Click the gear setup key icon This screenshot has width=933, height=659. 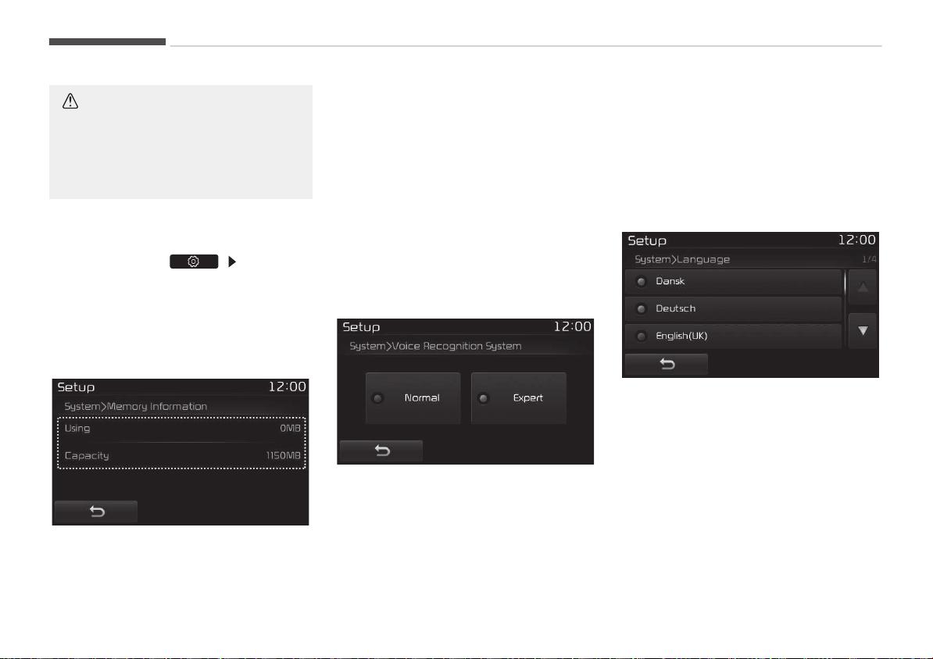[x=194, y=262]
